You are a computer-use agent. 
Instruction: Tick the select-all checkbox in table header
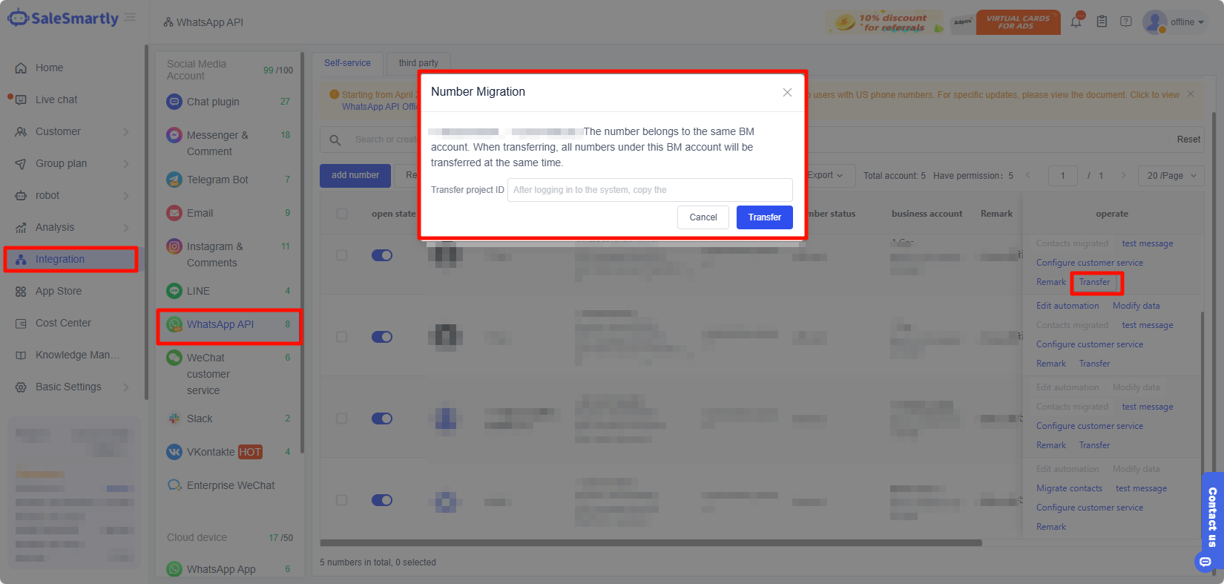pos(342,214)
